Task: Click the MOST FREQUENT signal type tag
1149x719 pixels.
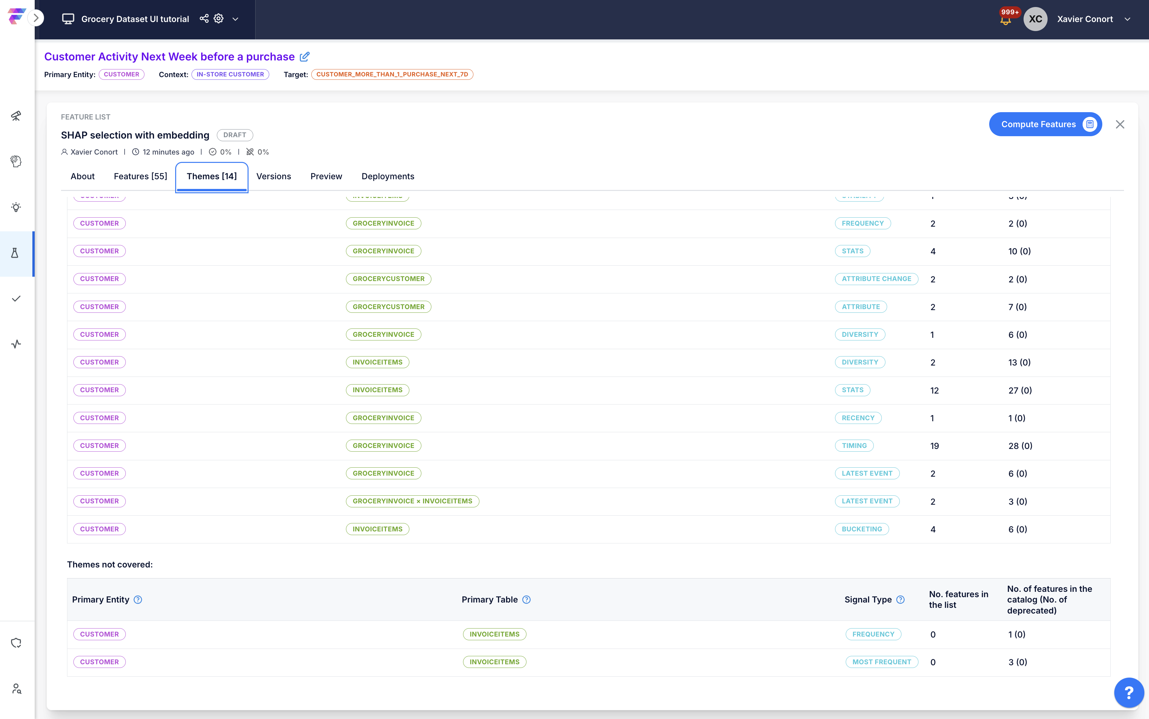Action: click(881, 662)
